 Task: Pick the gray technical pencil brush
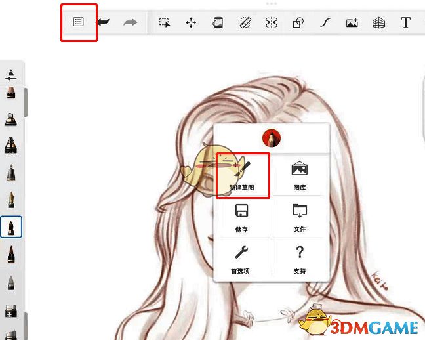point(11,283)
